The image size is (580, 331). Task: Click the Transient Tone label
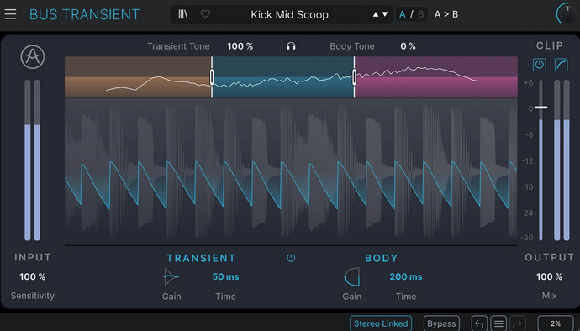pos(178,46)
